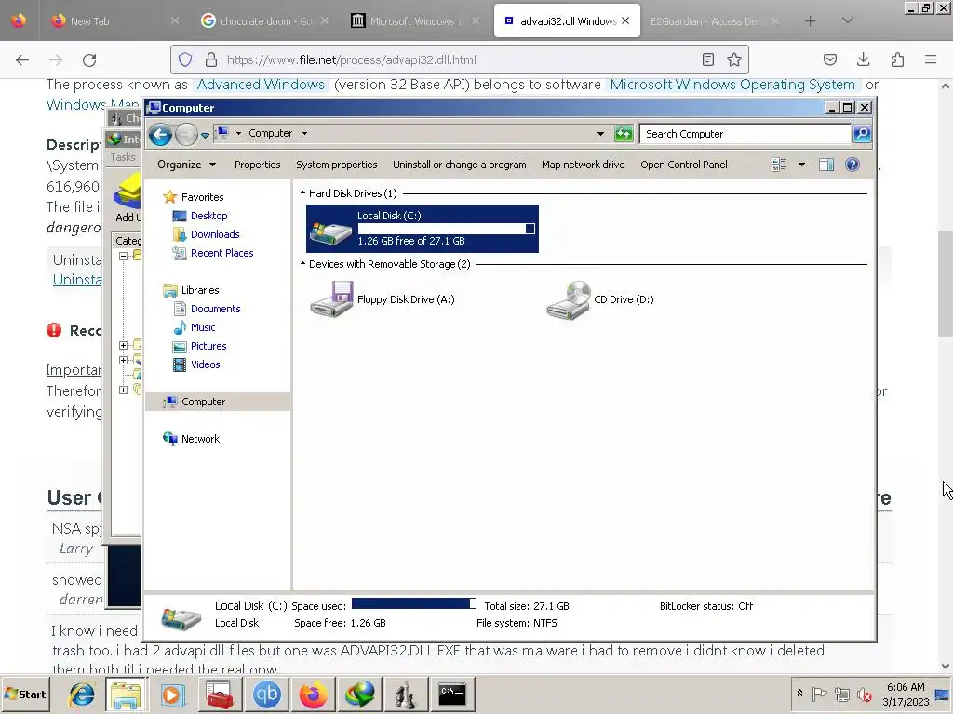Follow the Advanced Windows link on page
953x714 pixels.
click(261, 85)
